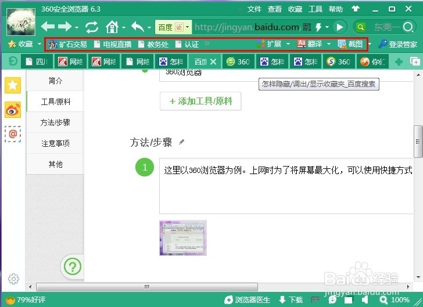Expand the 收藏 dropdown arrow
Viewport: 423px width, 307px height.
tap(40, 44)
